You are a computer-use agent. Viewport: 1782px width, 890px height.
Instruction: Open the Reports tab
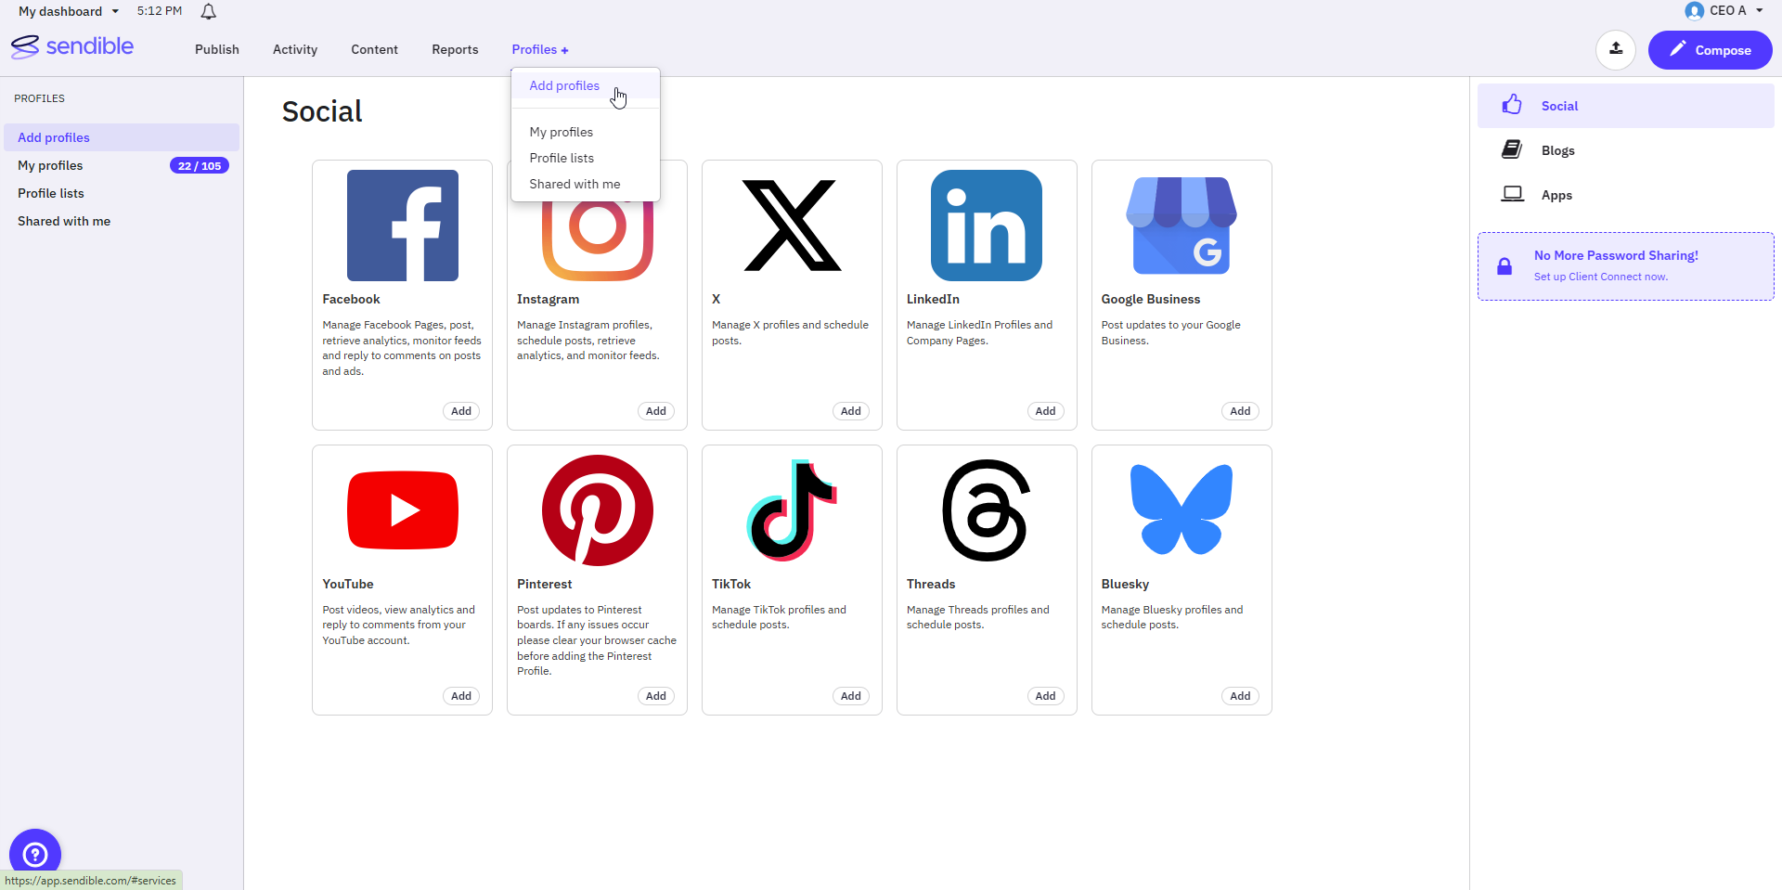coord(455,49)
